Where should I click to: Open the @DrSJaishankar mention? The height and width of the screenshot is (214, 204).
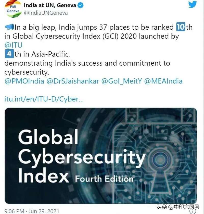(x=73, y=81)
